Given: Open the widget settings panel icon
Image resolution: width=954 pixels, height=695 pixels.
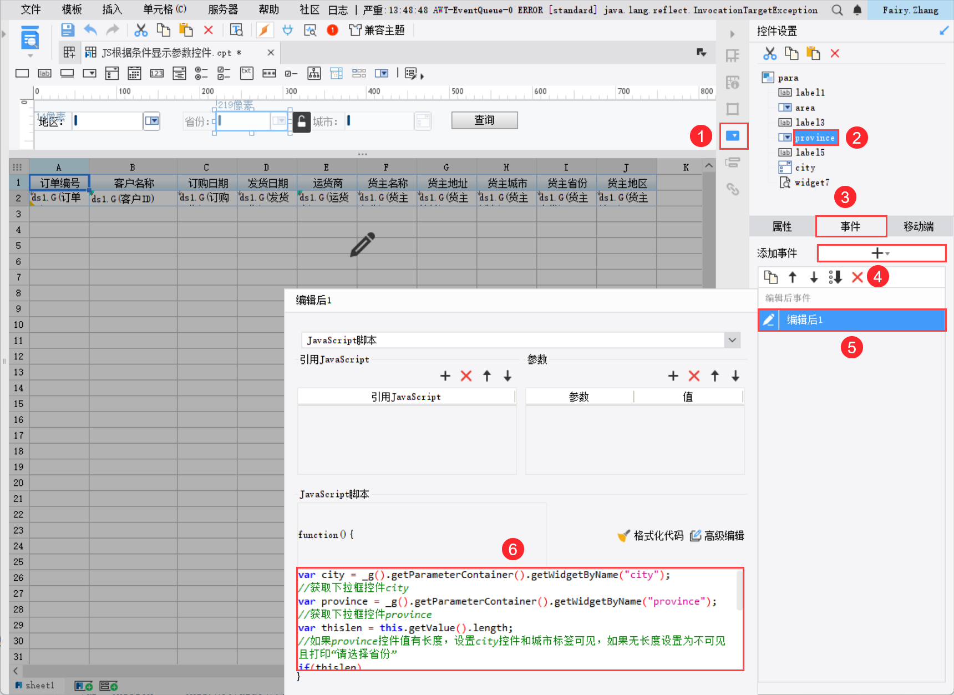Looking at the screenshot, I should [x=733, y=136].
